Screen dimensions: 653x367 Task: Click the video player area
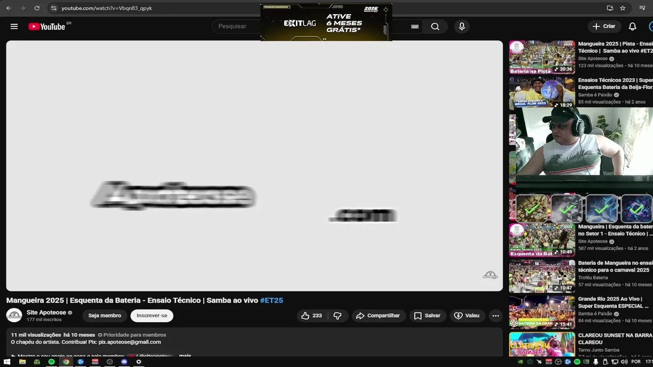(x=255, y=166)
